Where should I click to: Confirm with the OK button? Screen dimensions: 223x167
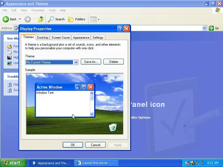point(73,145)
